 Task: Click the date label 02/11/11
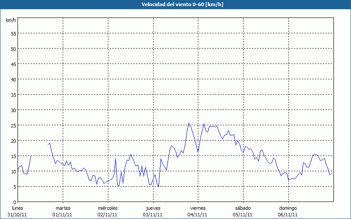tap(107, 215)
